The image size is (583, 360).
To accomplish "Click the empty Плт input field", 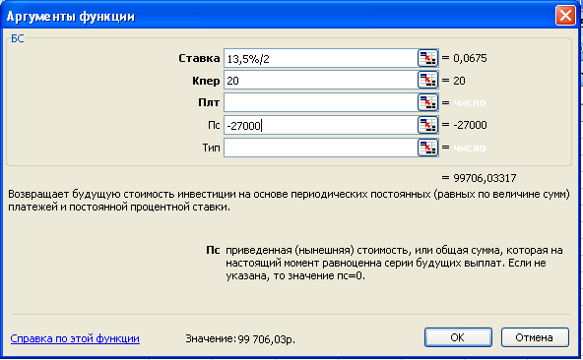I will (321, 102).
